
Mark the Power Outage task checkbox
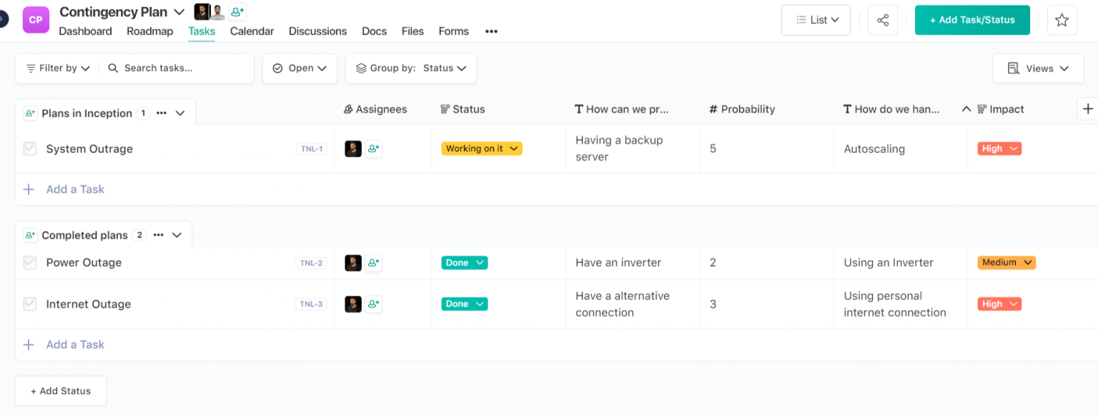[29, 263]
